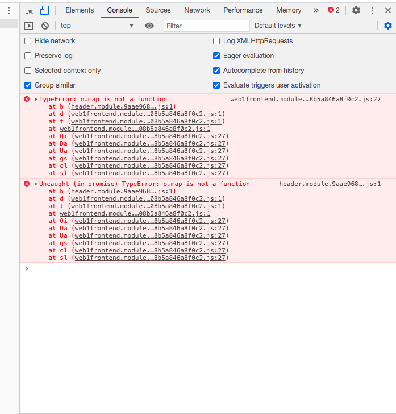This screenshot has height=414, width=396.
Task: Switch to the Network tab
Action: pos(197,10)
